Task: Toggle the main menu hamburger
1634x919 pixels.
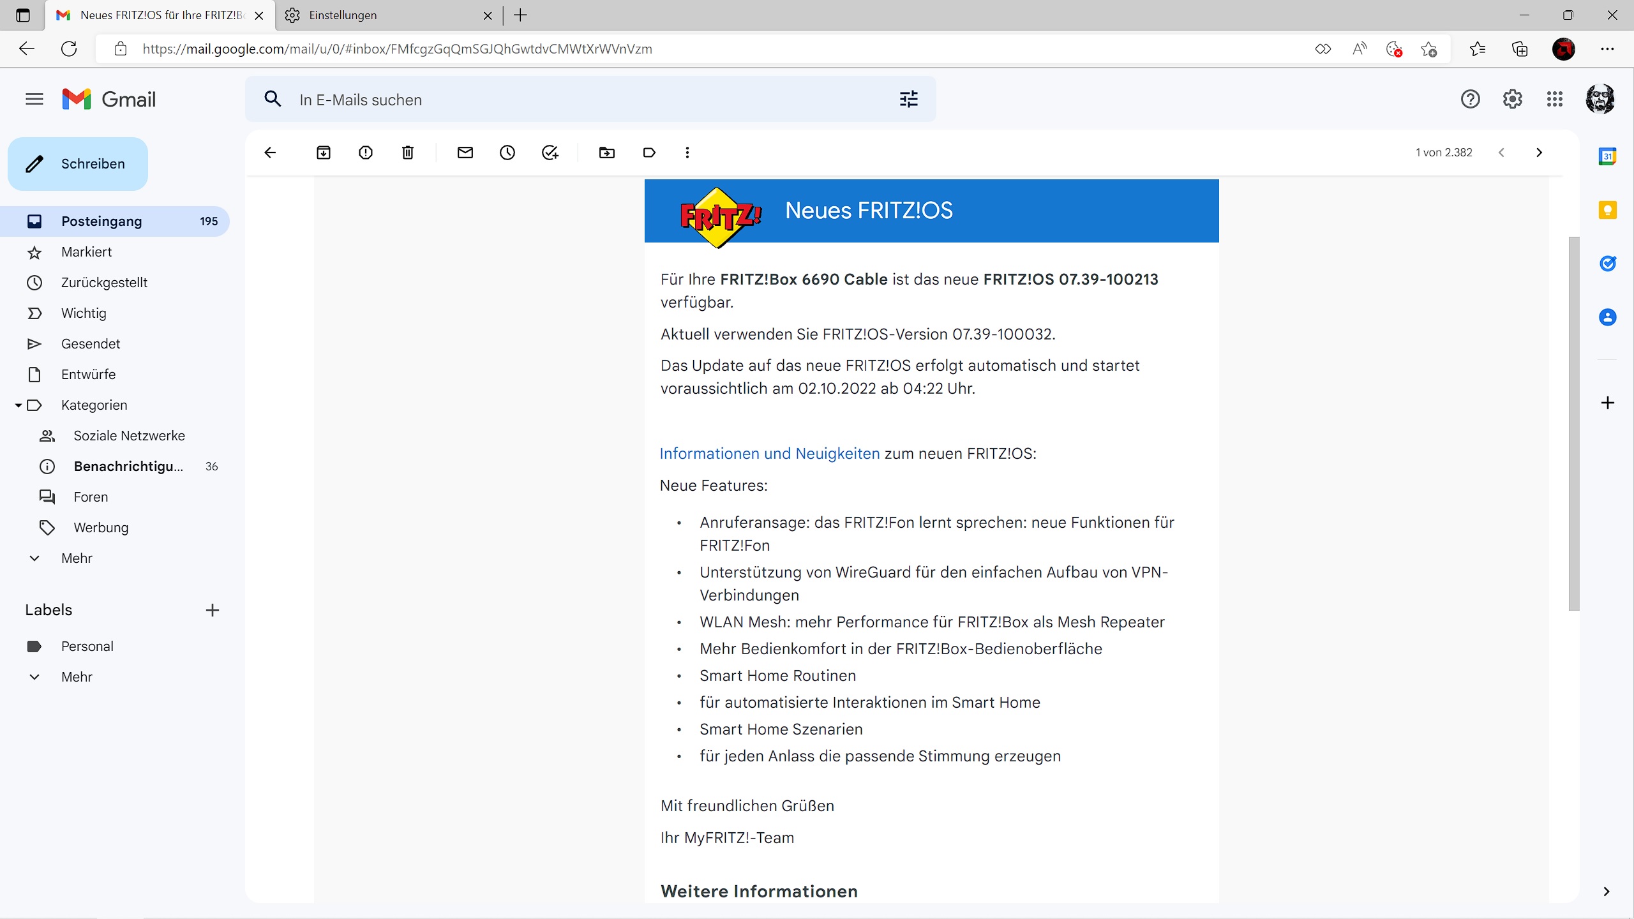Action: (x=34, y=100)
